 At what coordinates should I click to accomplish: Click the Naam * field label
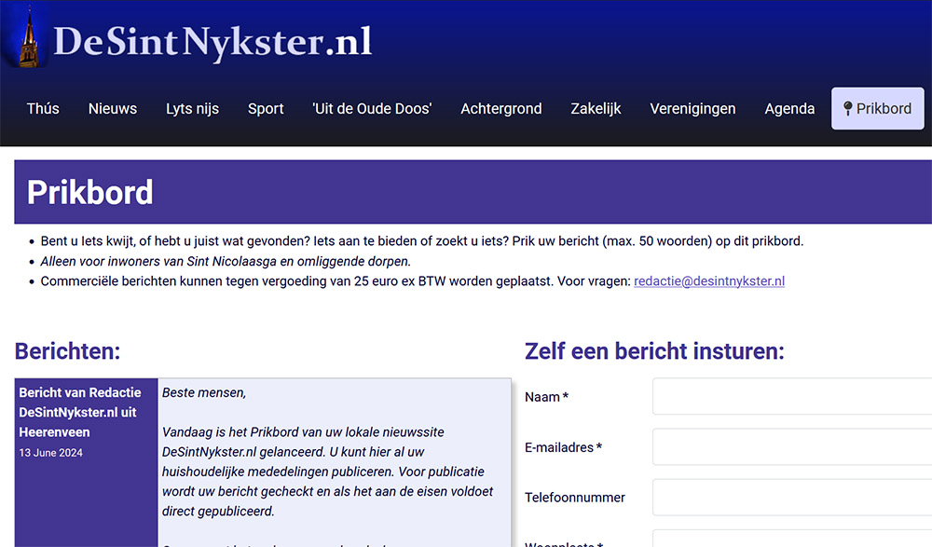pos(546,397)
